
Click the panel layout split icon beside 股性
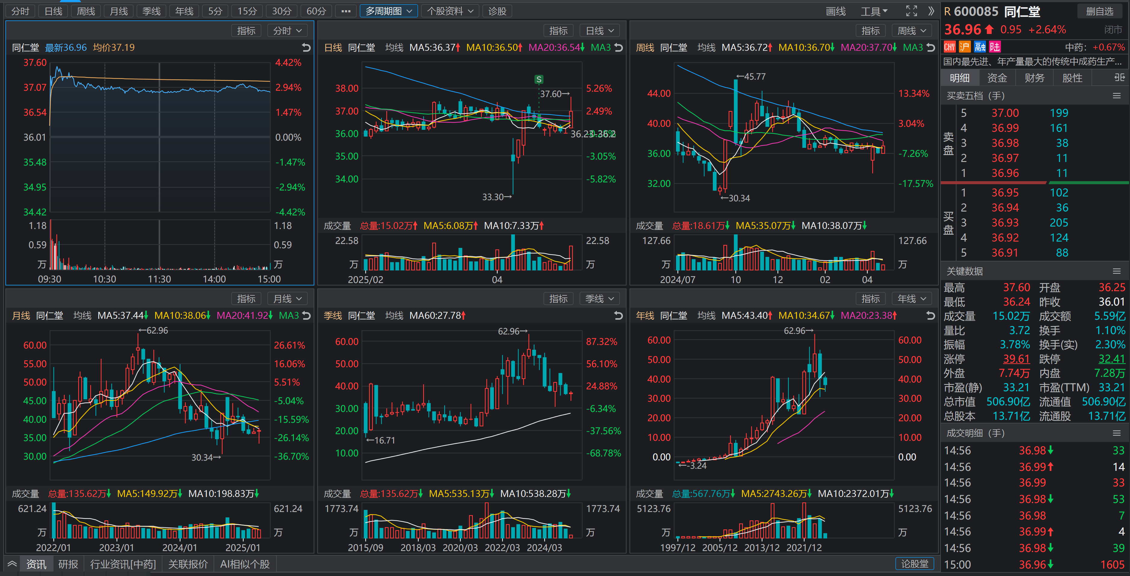[1119, 78]
